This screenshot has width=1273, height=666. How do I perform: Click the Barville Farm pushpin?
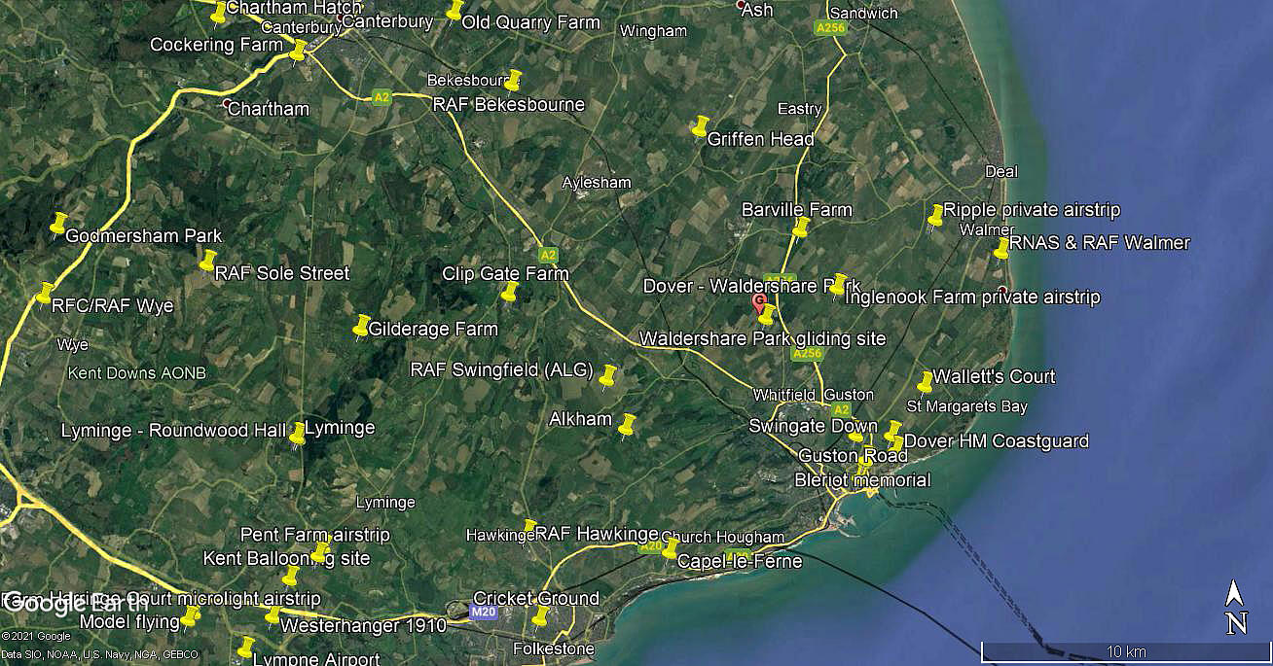[801, 228]
